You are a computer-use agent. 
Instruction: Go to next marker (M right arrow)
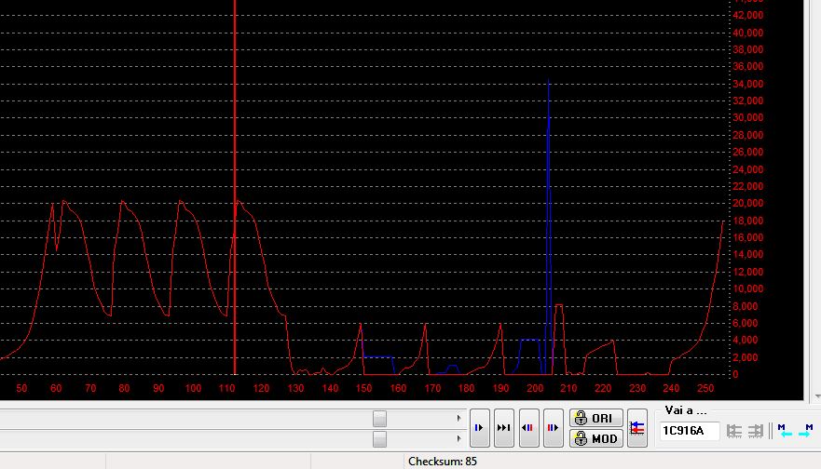pos(806,431)
